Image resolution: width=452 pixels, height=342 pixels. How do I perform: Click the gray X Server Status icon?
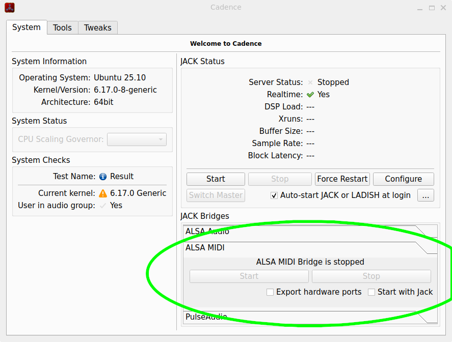click(x=310, y=82)
